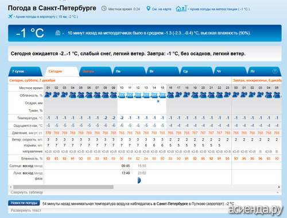Viewport: 287px width, 218px height.
Task: Click the Местное время row label
Action: tap(30, 88)
